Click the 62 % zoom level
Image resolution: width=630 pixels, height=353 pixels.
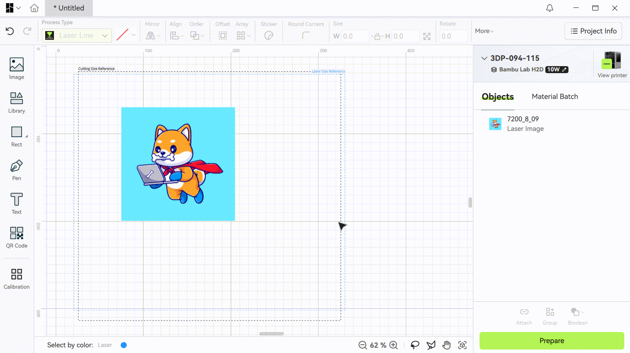[x=378, y=345]
